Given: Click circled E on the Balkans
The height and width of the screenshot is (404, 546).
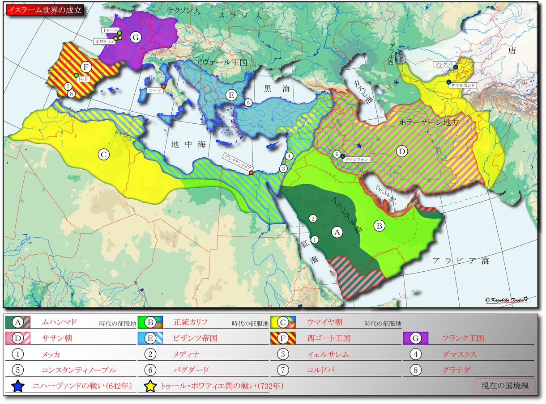Looking at the screenshot, I should pos(231,95).
